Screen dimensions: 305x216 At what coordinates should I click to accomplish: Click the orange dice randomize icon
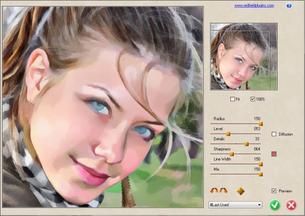click(x=240, y=191)
